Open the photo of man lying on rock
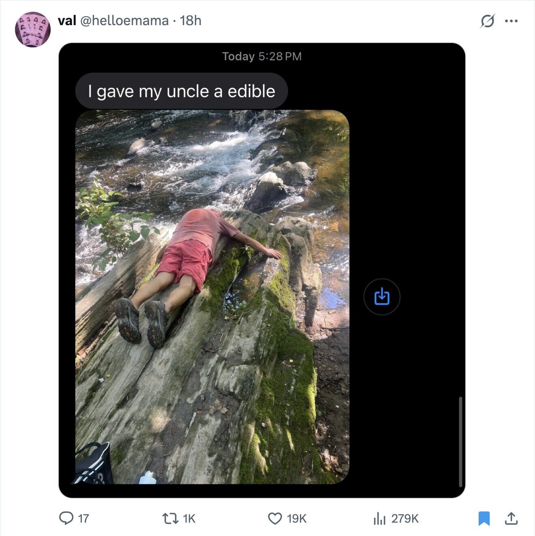This screenshot has width=535, height=536. click(212, 297)
